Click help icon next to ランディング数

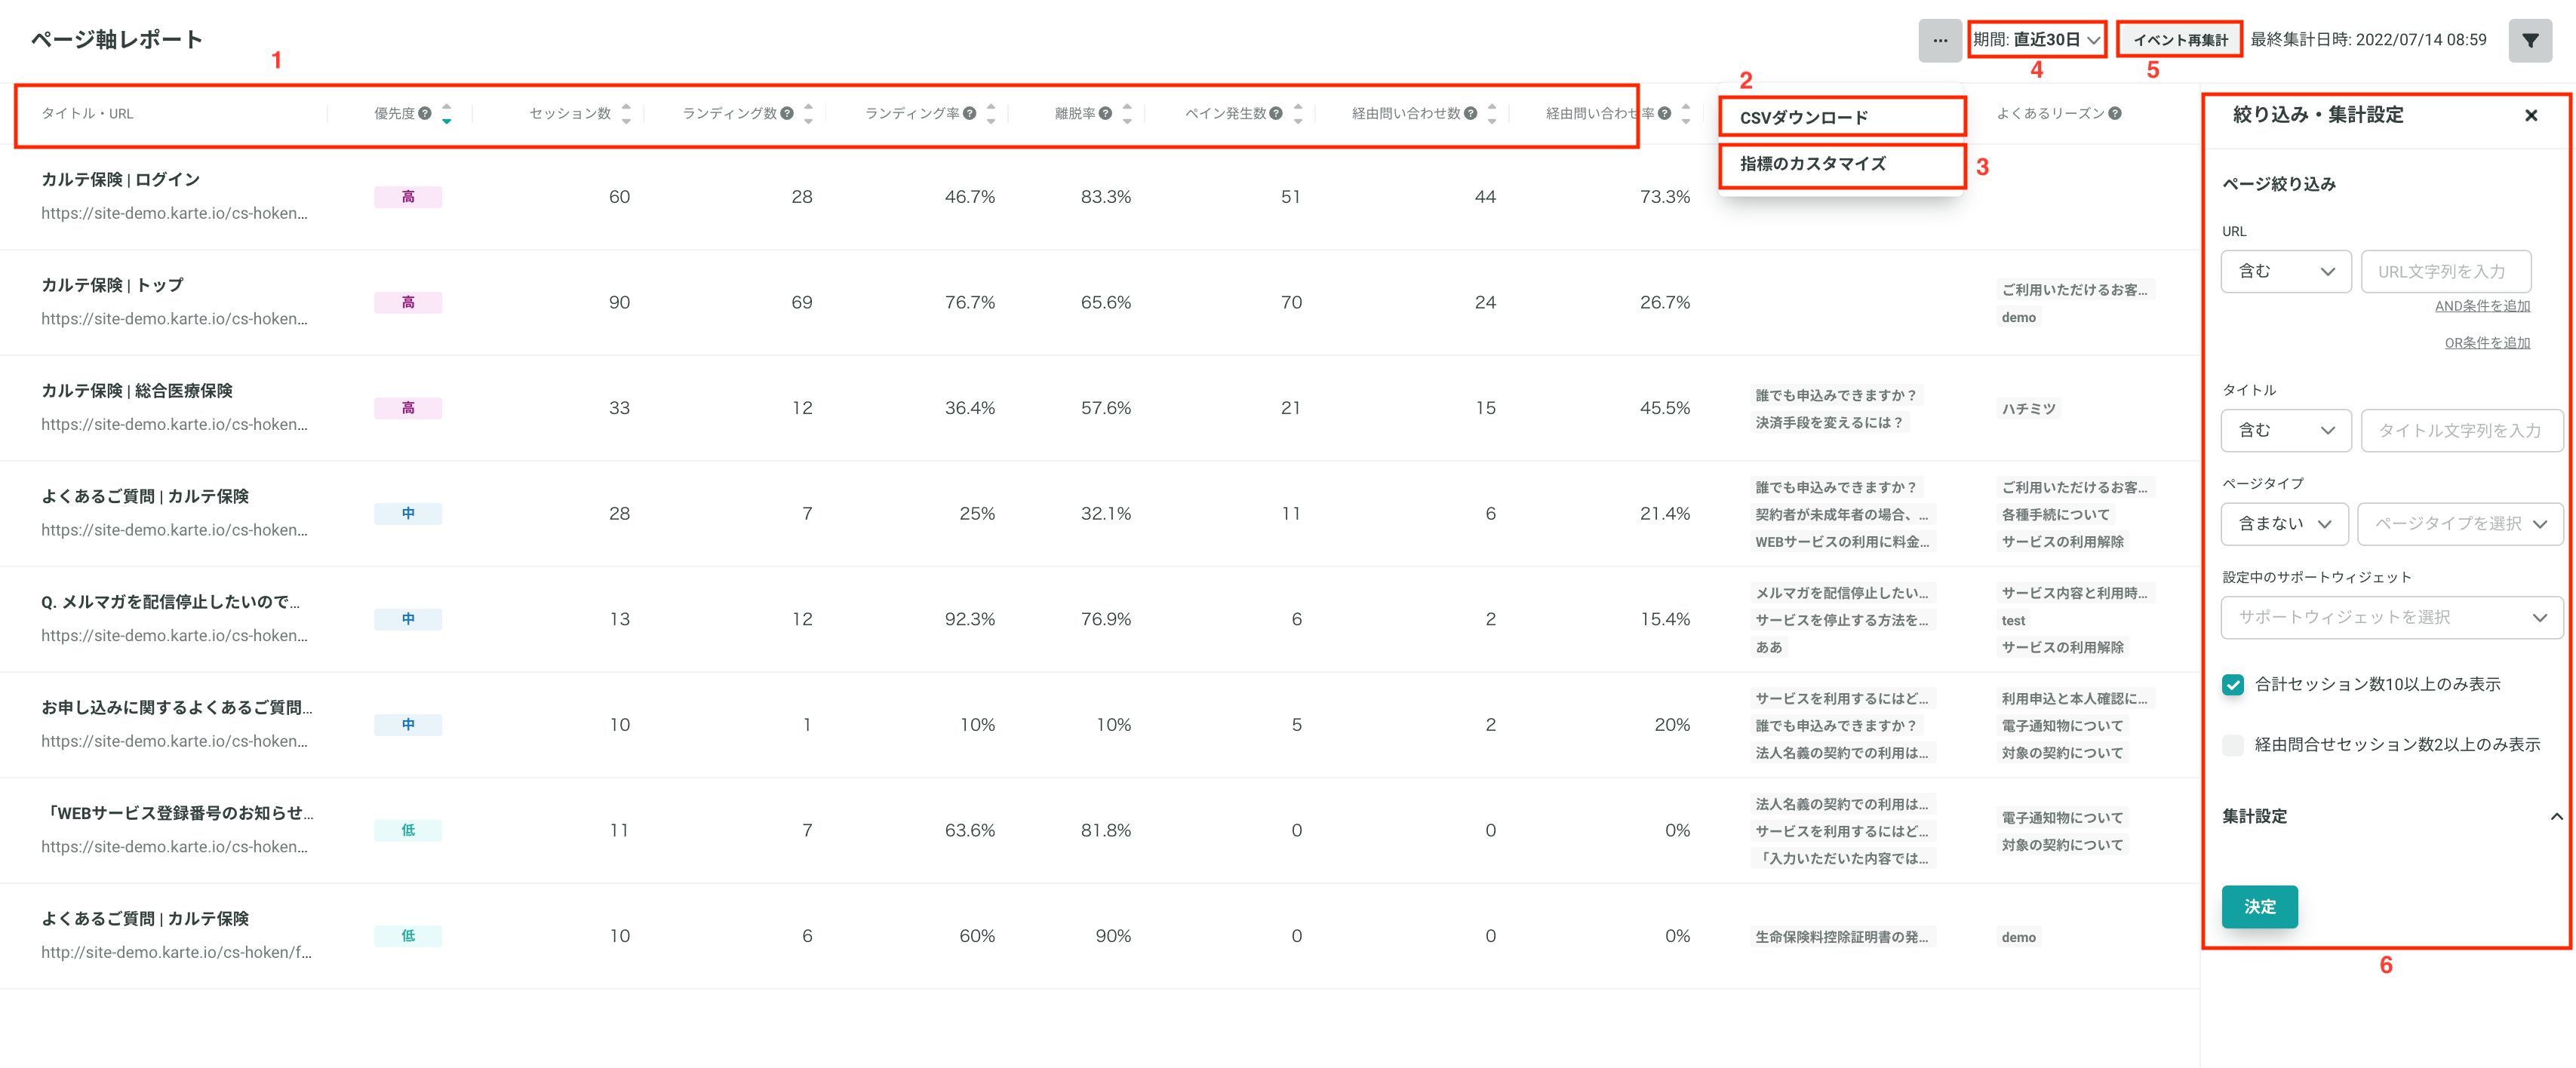pos(787,113)
